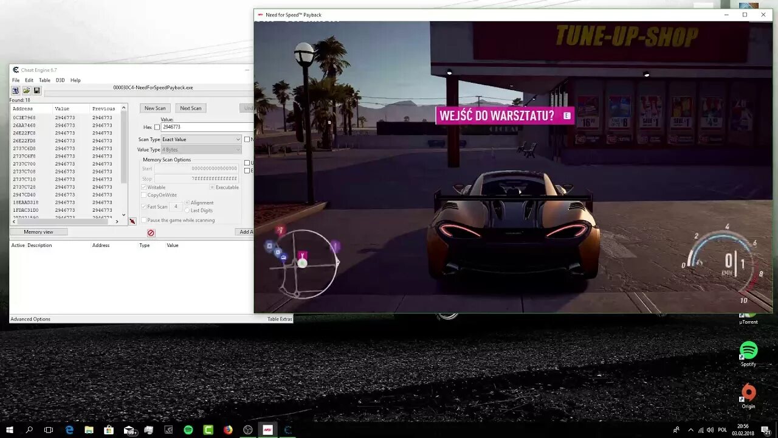
Task: Open taskbar search magnifier
Action: [29, 429]
